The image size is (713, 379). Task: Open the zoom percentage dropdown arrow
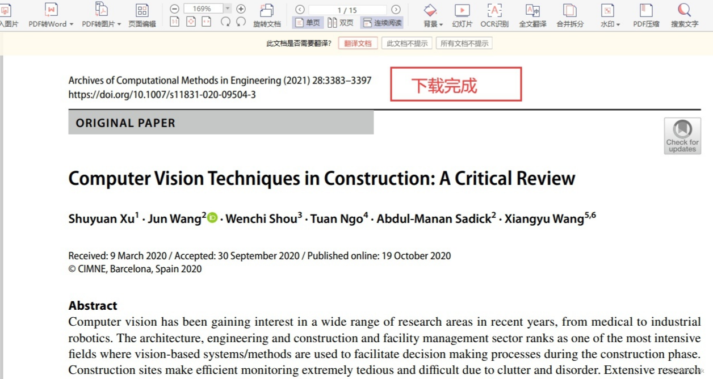pyautogui.click(x=228, y=9)
